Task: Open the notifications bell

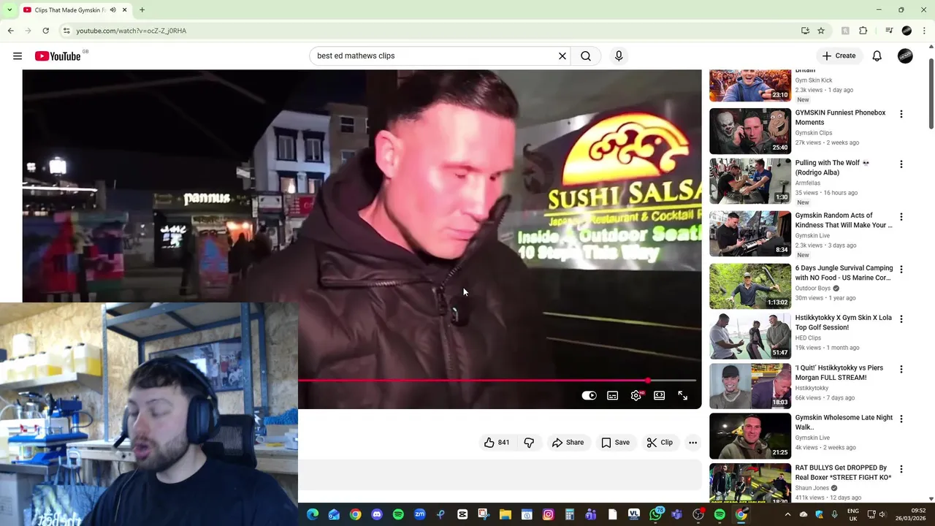Action: (x=877, y=56)
